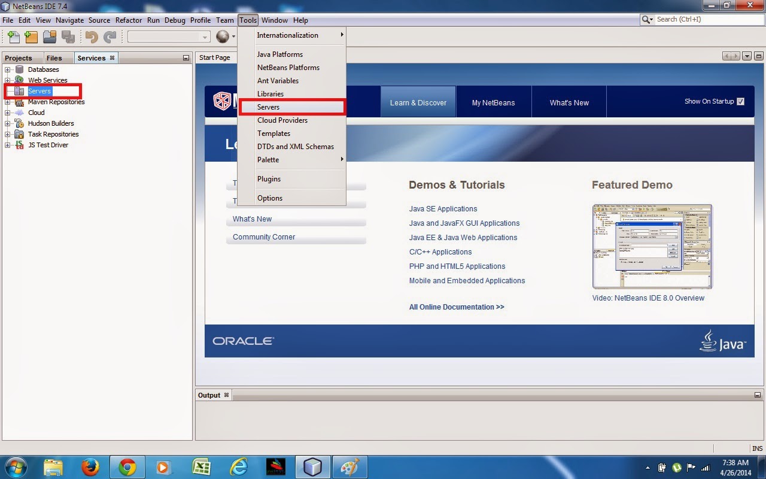Expand the Web Services node
The width and height of the screenshot is (766, 479).
pyautogui.click(x=7, y=80)
